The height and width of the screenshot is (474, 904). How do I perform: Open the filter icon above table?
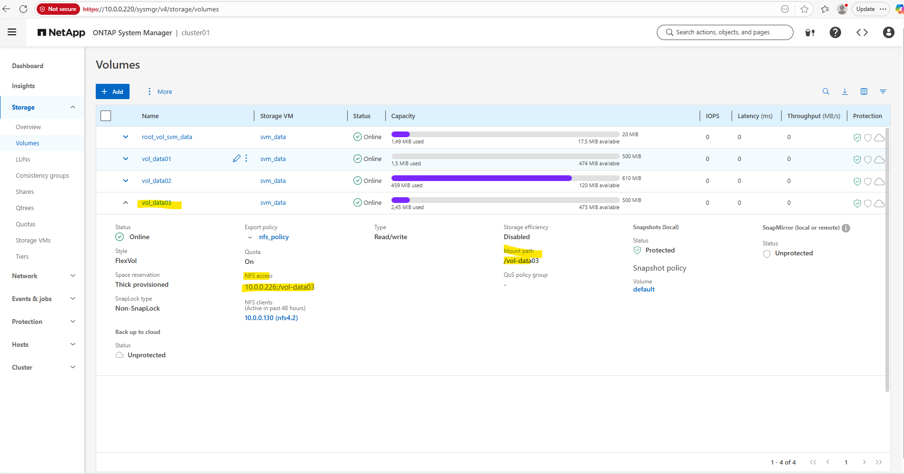[x=883, y=91]
